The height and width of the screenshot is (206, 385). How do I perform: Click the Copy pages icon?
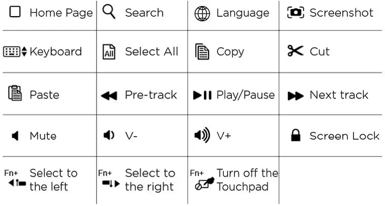pyautogui.click(x=202, y=52)
